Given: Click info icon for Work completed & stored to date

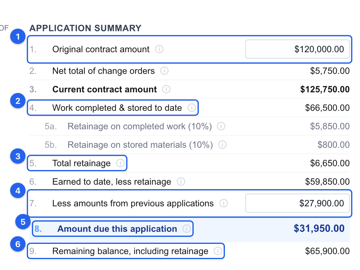Looking at the screenshot, I should [x=192, y=108].
